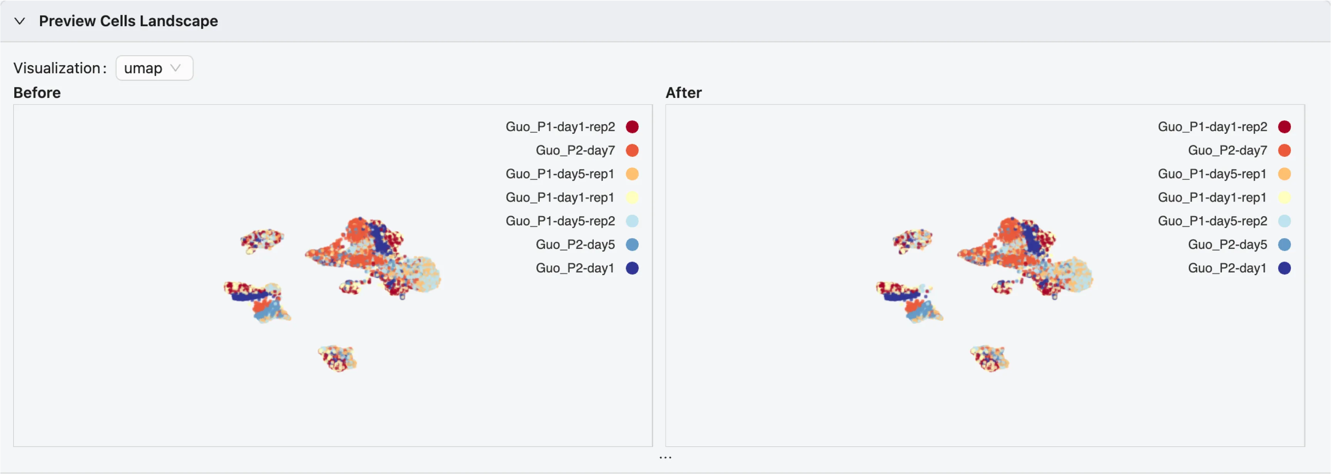Viewport: 1331px width, 474px height.
Task: Click the Preview Cells Landscape header title
Action: 128,21
